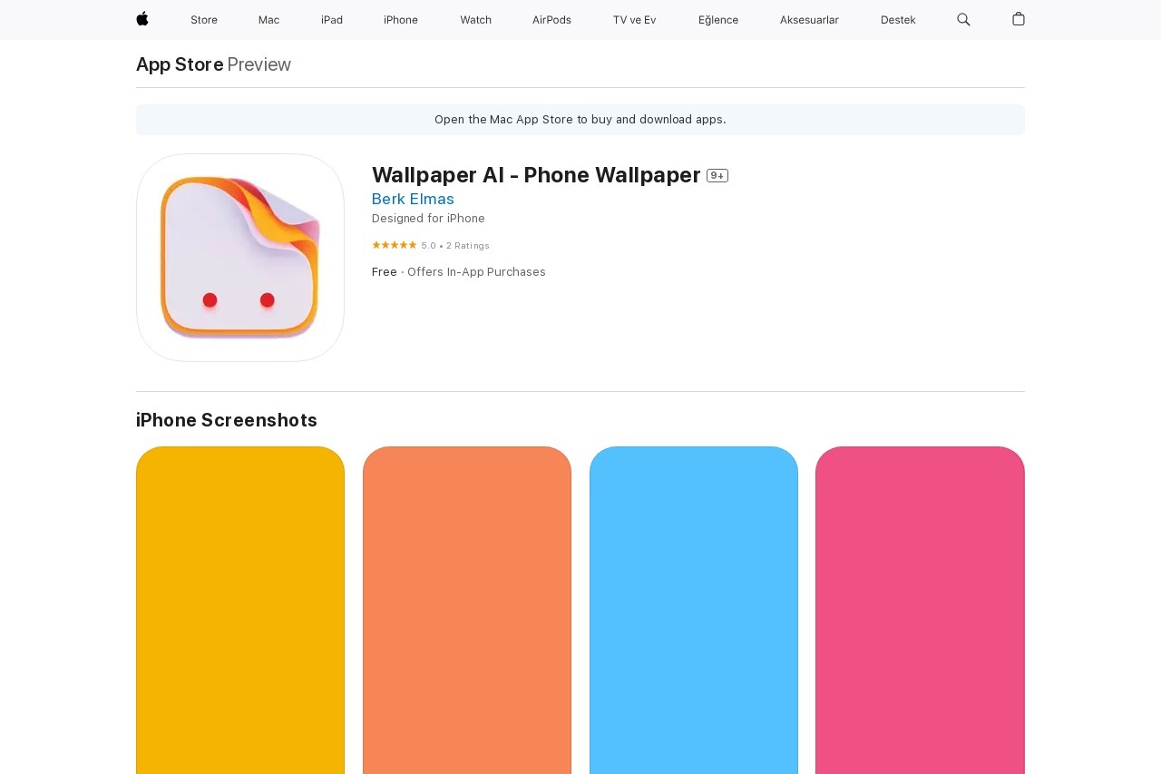Open developer Berk Elmas link

click(x=413, y=199)
